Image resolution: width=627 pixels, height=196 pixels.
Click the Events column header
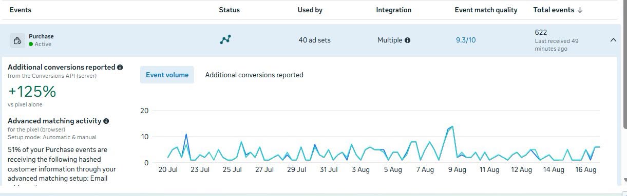pos(21,10)
